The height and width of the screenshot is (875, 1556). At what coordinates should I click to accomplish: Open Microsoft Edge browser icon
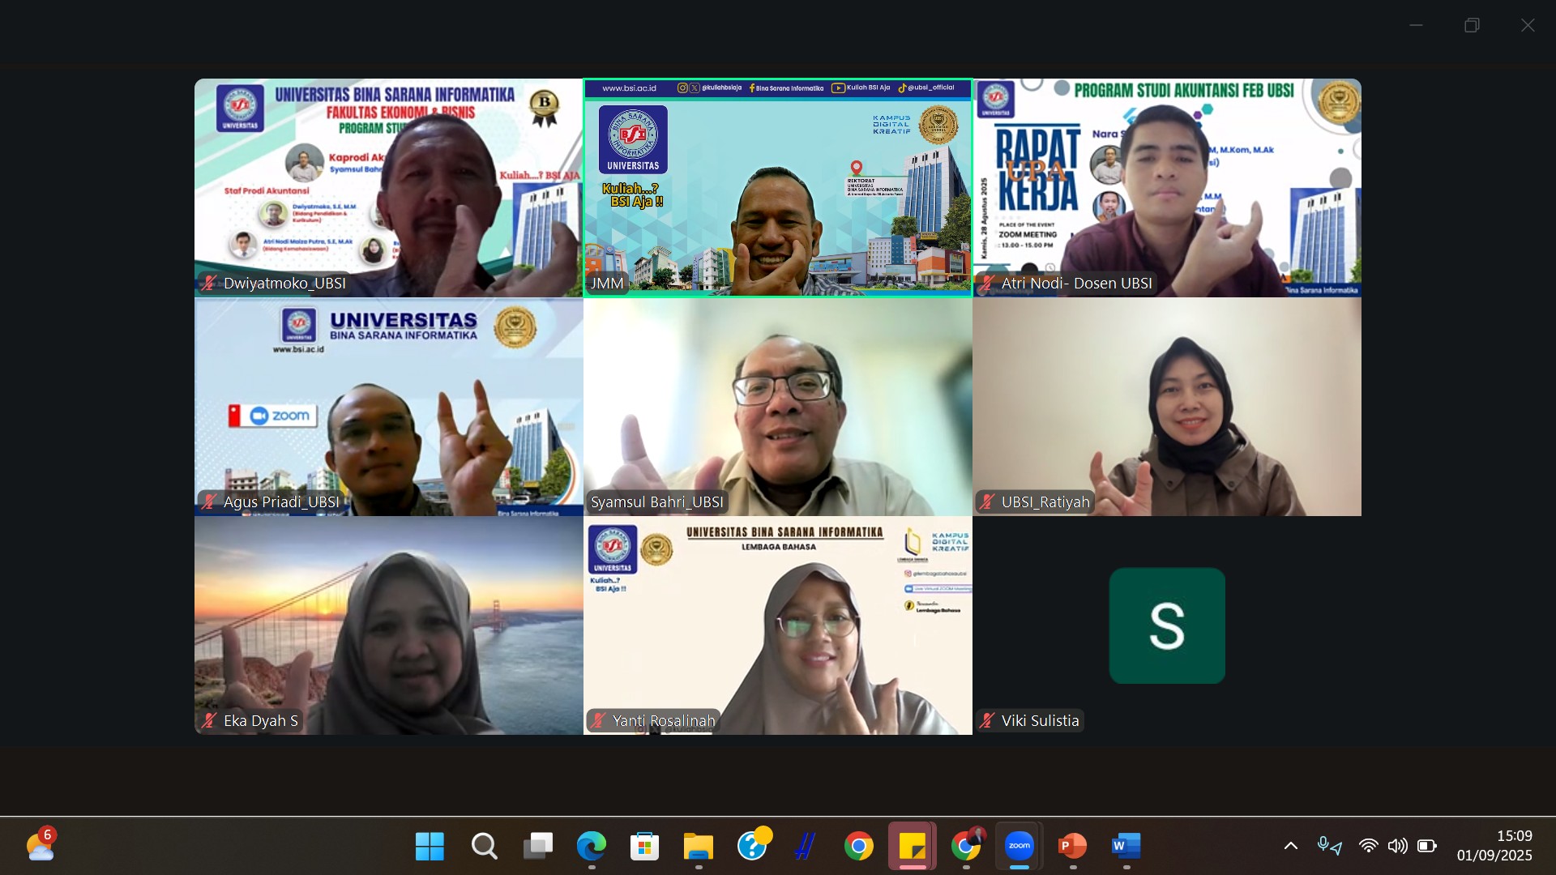pos(591,846)
